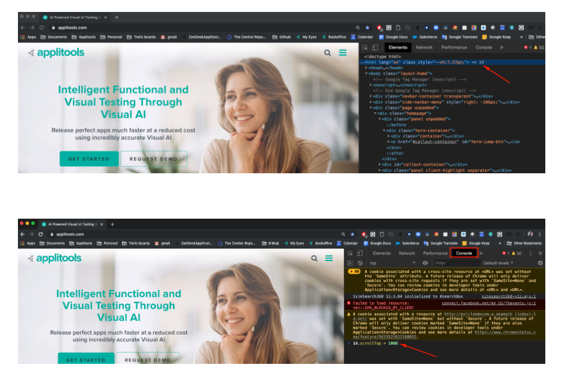Open the Default levels dropdown
The width and height of the screenshot is (577, 380).
click(498, 263)
